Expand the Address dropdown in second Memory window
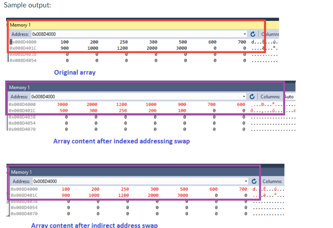 coord(244,97)
